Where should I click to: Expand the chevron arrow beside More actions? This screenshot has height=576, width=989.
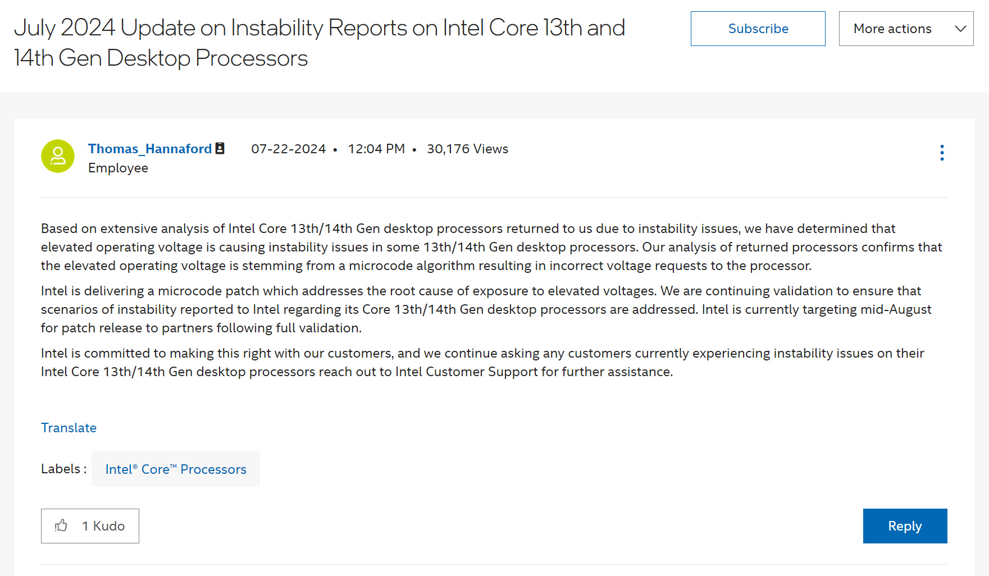tap(960, 29)
